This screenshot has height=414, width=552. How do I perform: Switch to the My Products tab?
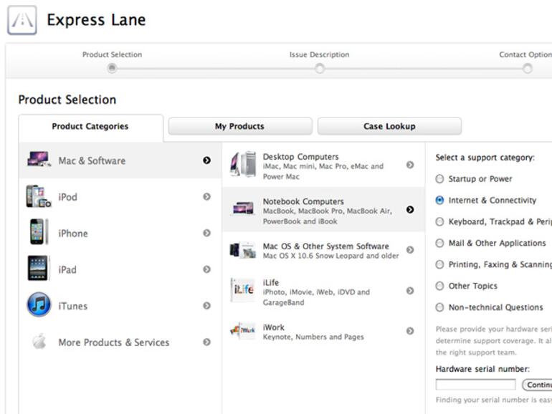pyautogui.click(x=239, y=127)
